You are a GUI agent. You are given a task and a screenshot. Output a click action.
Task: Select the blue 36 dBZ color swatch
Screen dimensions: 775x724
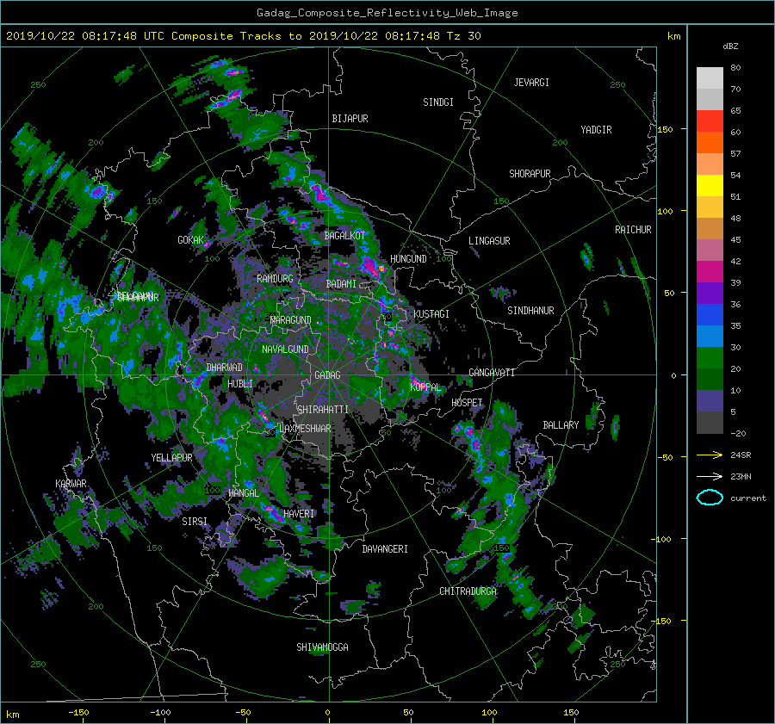coord(710,314)
